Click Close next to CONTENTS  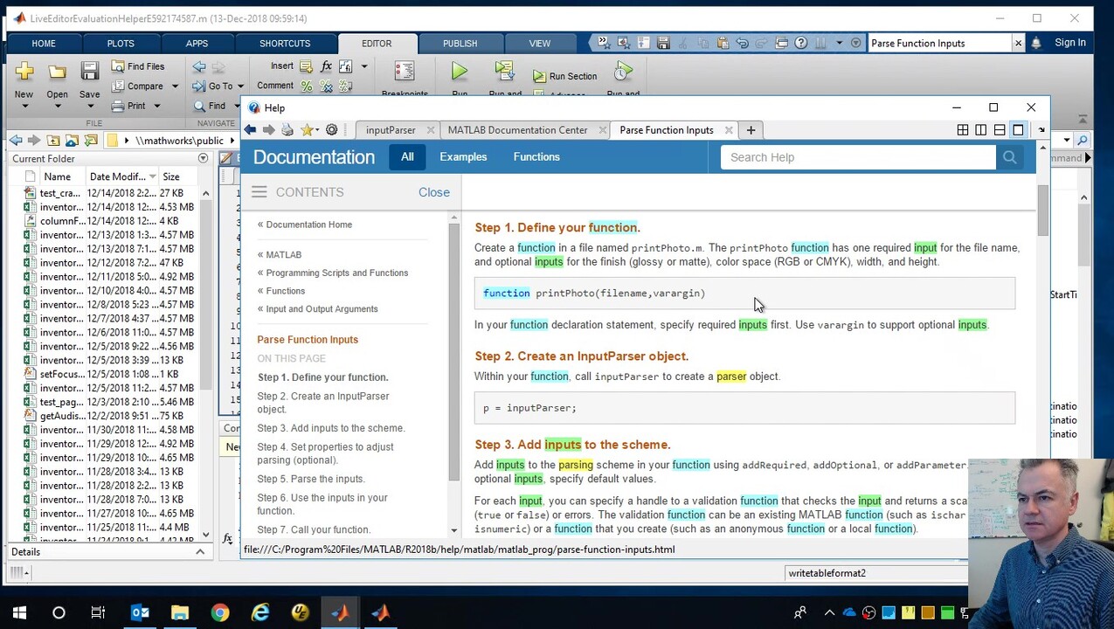[x=433, y=192]
